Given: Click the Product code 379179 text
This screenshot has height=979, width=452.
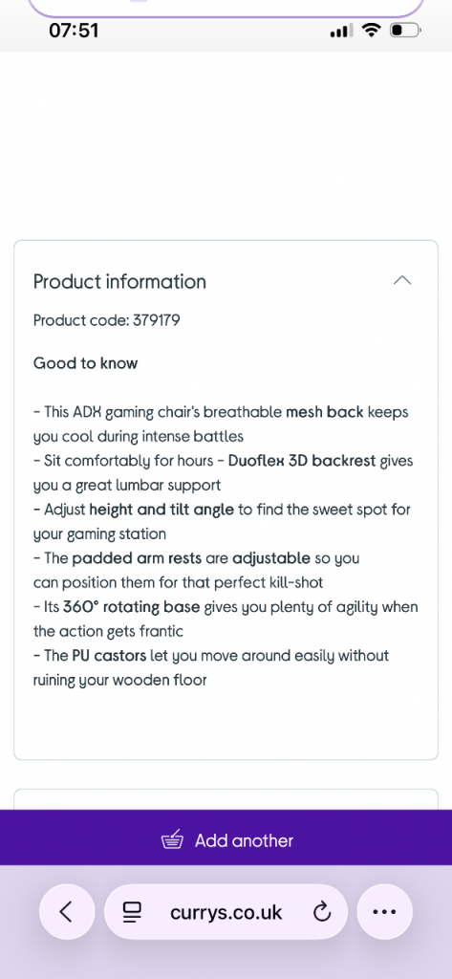Looking at the screenshot, I should click(x=107, y=320).
